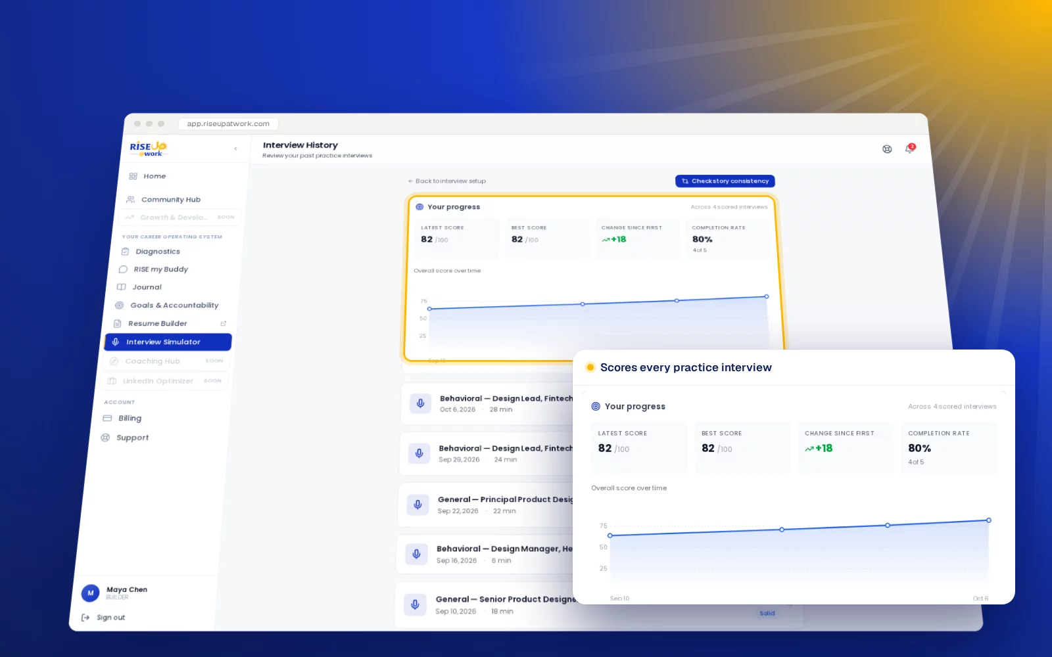Screen dimensions: 1052x657
Task: Open Resume Builder external link icon
Action: click(223, 323)
